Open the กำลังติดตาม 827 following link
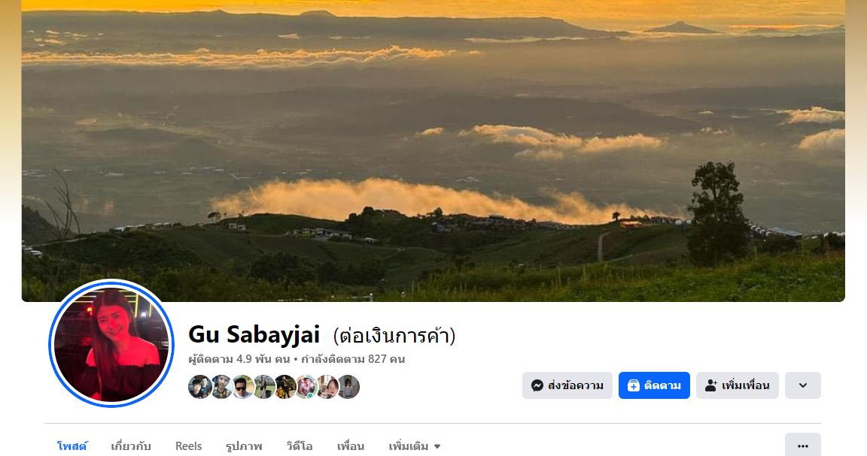Viewport: 867px width, 456px height. click(353, 359)
